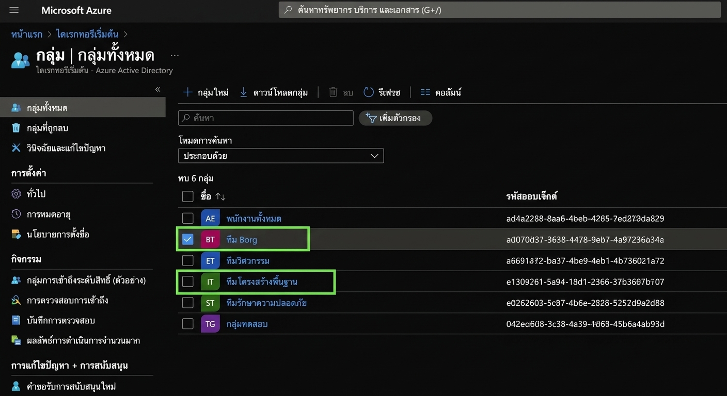Sort by ชื่อ column arrows

click(x=220, y=196)
